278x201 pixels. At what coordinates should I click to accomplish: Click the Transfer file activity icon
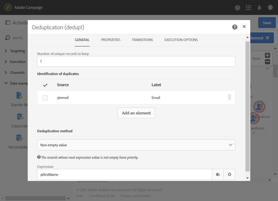pyautogui.click(x=19, y=95)
